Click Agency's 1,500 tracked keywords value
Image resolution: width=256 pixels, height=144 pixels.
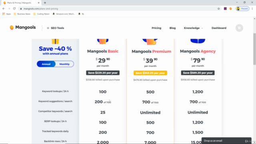(x=198, y=132)
